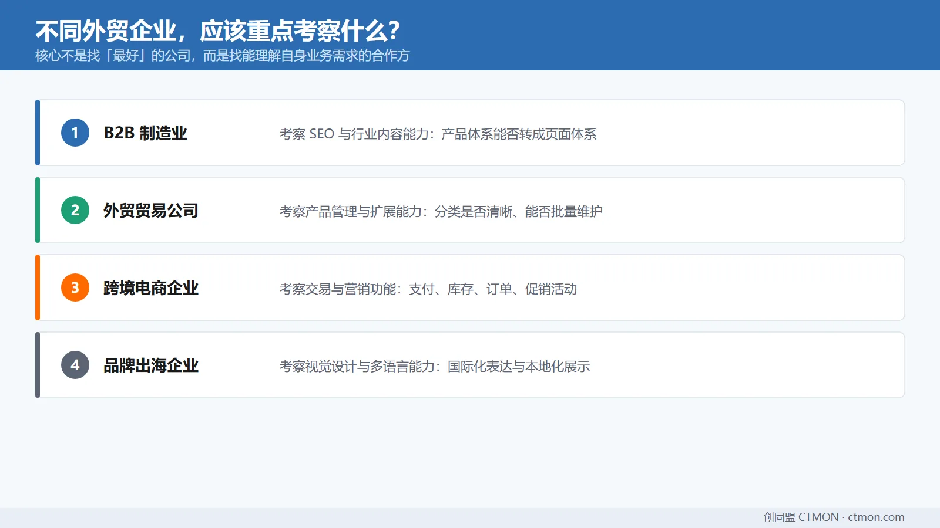940x528 pixels.
Task: Click the title "不同外贸企业，应该重点考察什么?"
Action: point(217,31)
